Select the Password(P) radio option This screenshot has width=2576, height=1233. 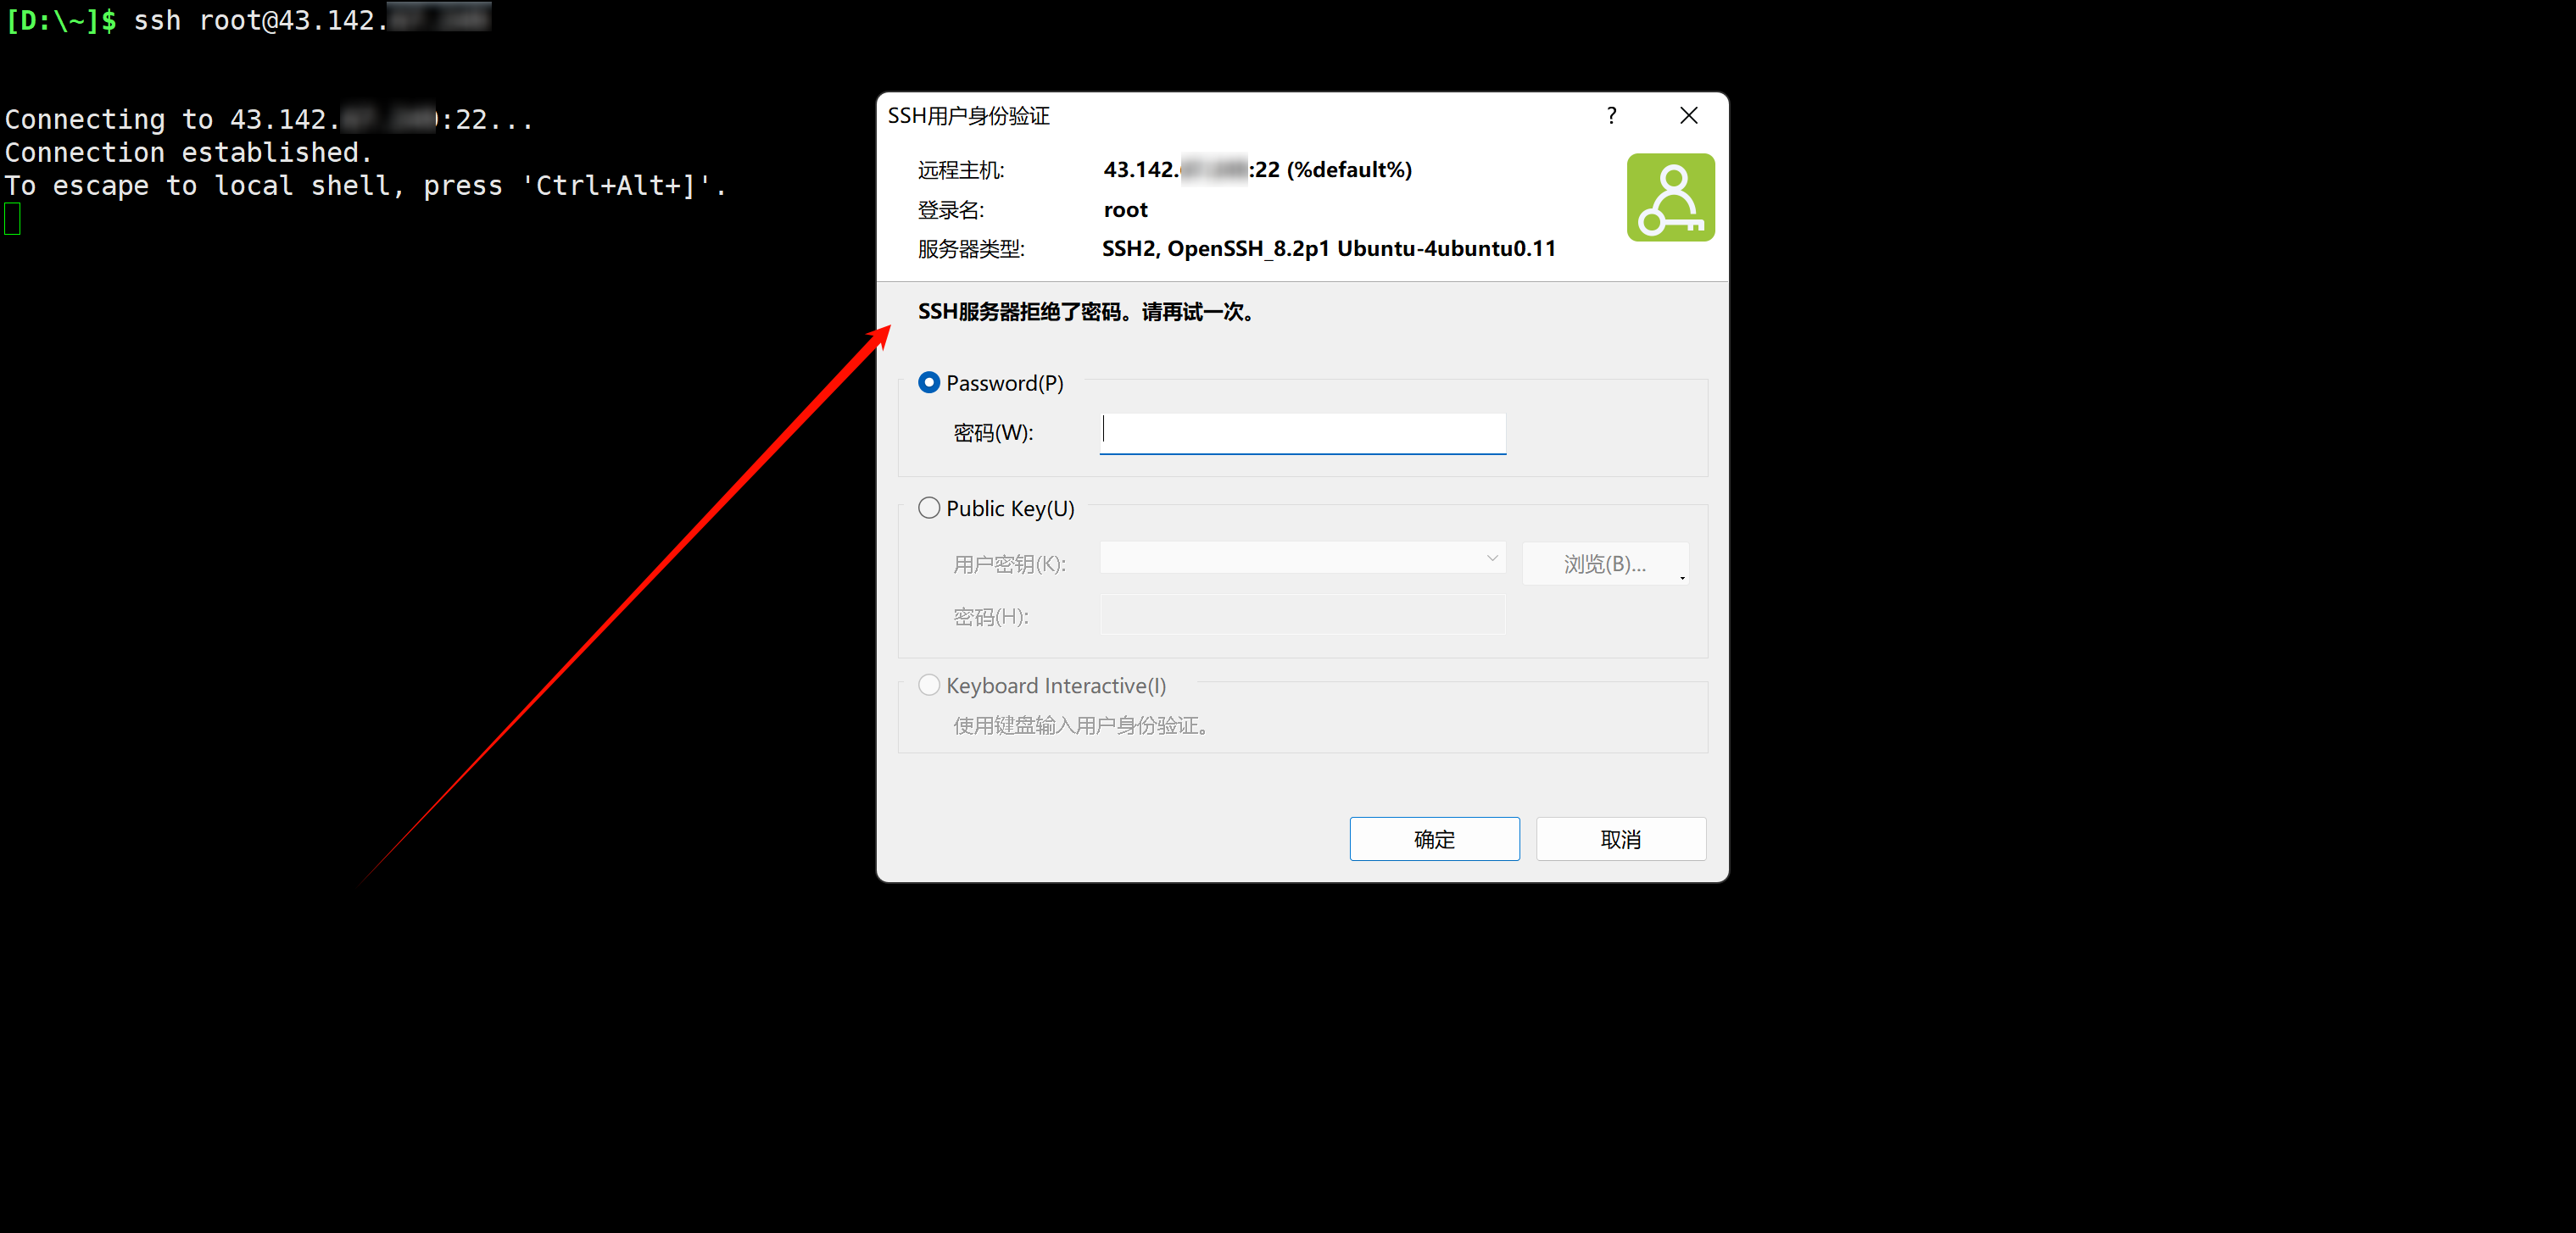click(x=929, y=383)
